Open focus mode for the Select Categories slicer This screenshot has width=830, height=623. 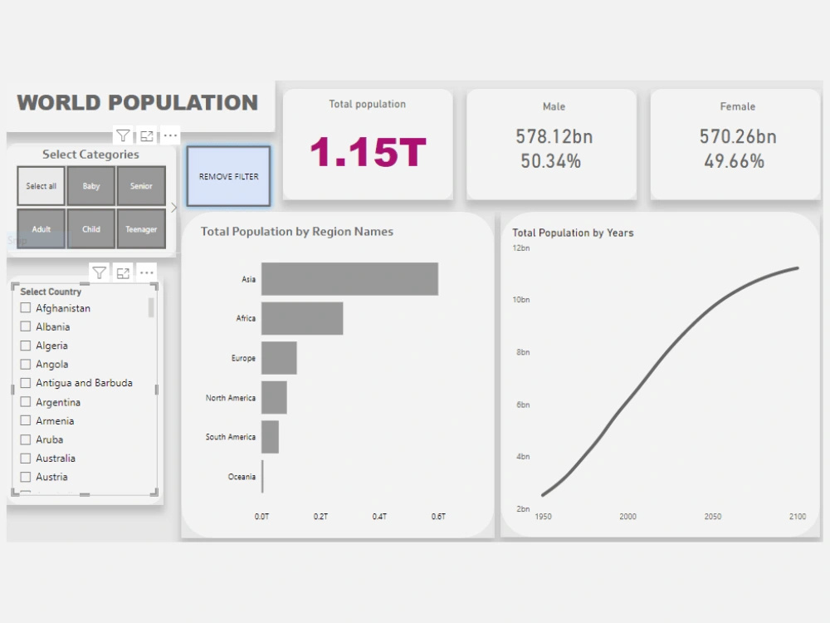146,135
